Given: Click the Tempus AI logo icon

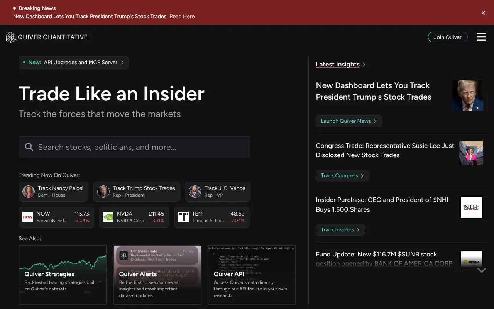Looking at the screenshot, I should coord(183,217).
